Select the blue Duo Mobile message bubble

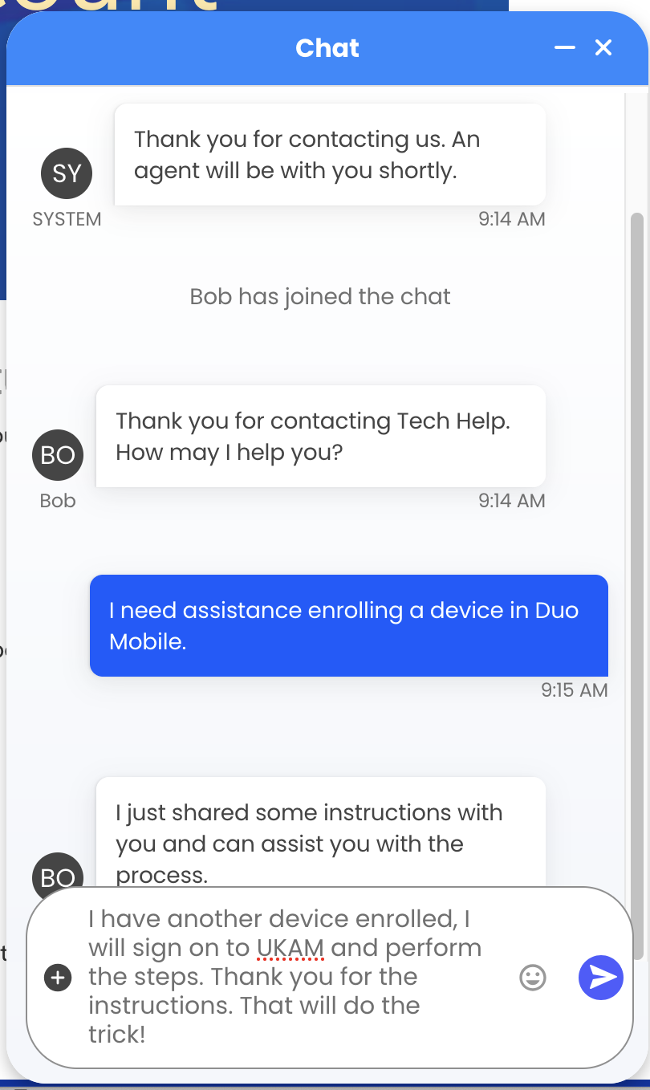(348, 625)
